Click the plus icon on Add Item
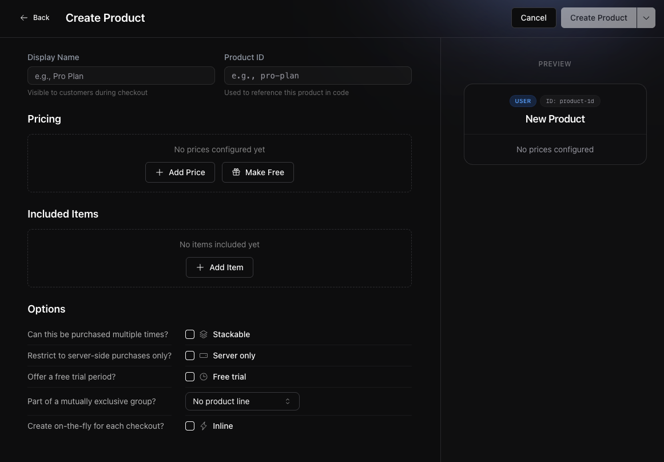Screen dimensions: 664x462 200,267
